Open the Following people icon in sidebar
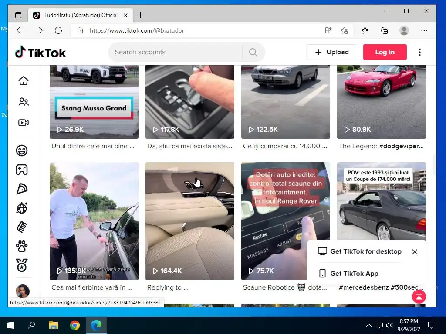 pyautogui.click(x=24, y=102)
